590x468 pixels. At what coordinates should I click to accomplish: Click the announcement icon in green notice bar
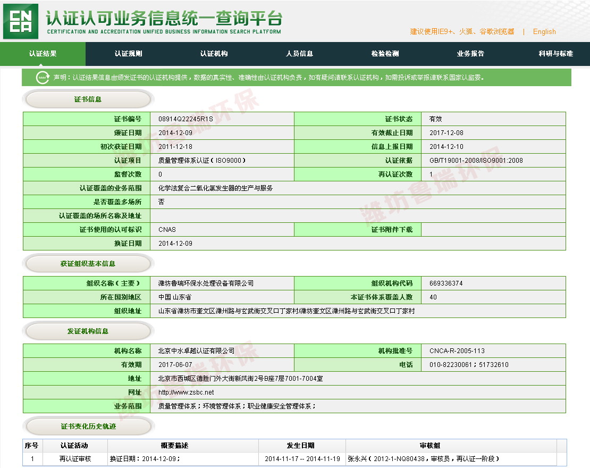point(42,78)
